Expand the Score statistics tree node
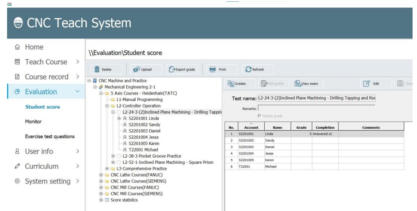Image resolution: width=417 pixels, height=211 pixels. point(101,200)
